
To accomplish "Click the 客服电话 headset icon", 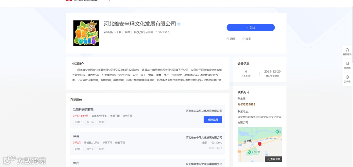I will (347, 50).
